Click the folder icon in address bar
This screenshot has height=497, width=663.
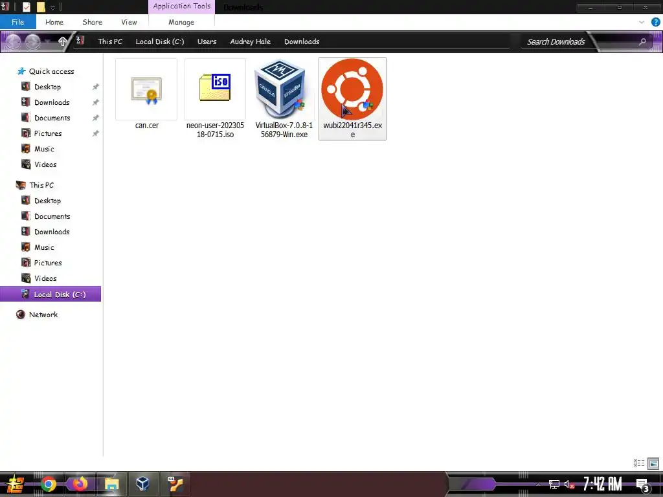pyautogui.click(x=80, y=41)
